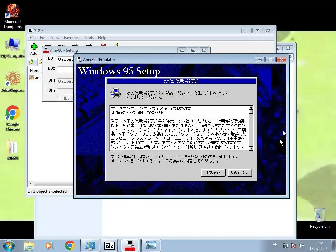The height and width of the screenshot is (252, 336).
Task: Switch to the 7-Zip taskbar button
Action: [109, 245]
